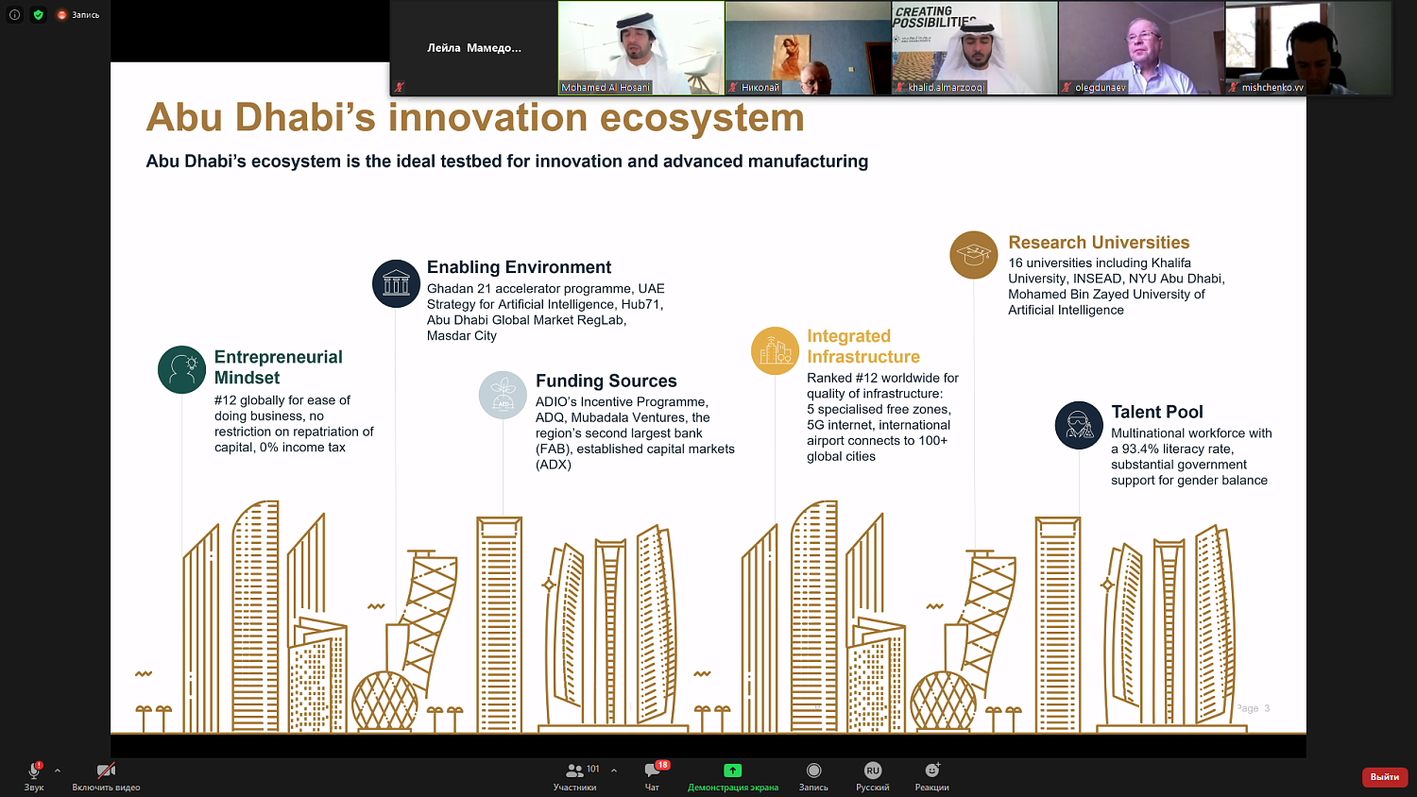Click the "Entrepreneurial Mindset" heading
Screen dimensions: 1417x797
pyautogui.click(x=279, y=367)
